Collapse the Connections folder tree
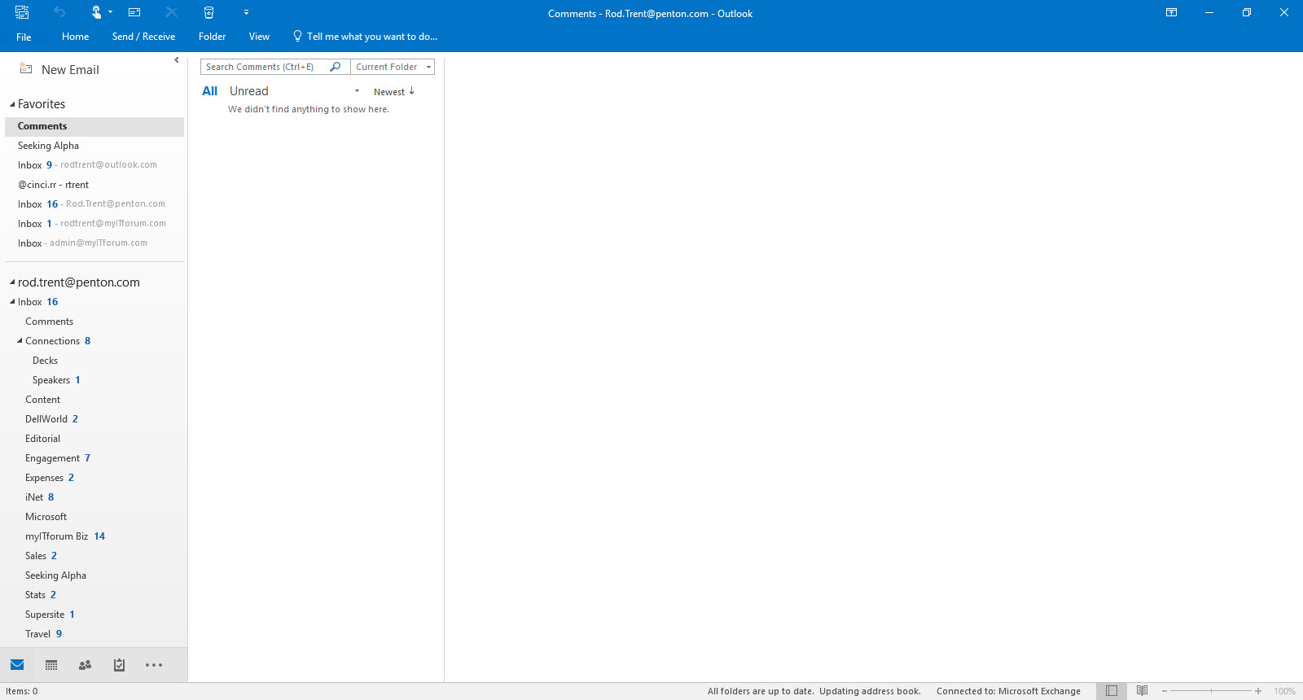 pos(20,341)
